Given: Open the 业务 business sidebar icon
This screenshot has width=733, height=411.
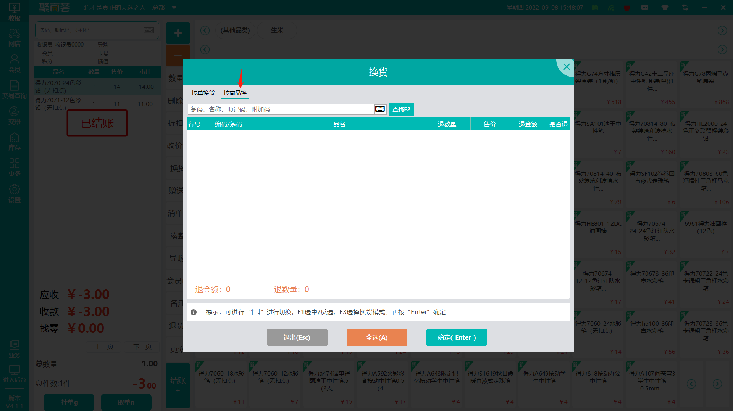Looking at the screenshot, I should (15, 349).
